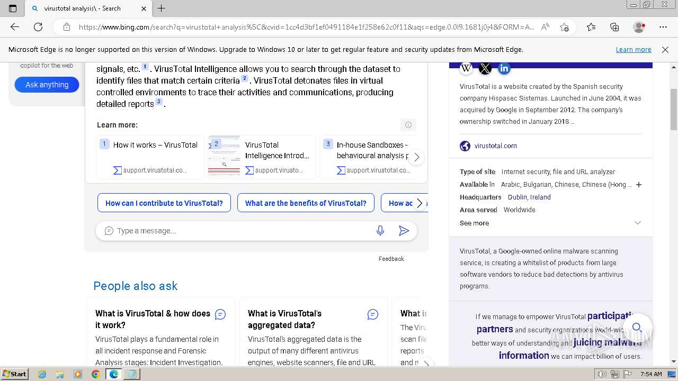Open Microsoft Edge from the taskbar
Screen dimensions: 678x381
tap(113, 374)
